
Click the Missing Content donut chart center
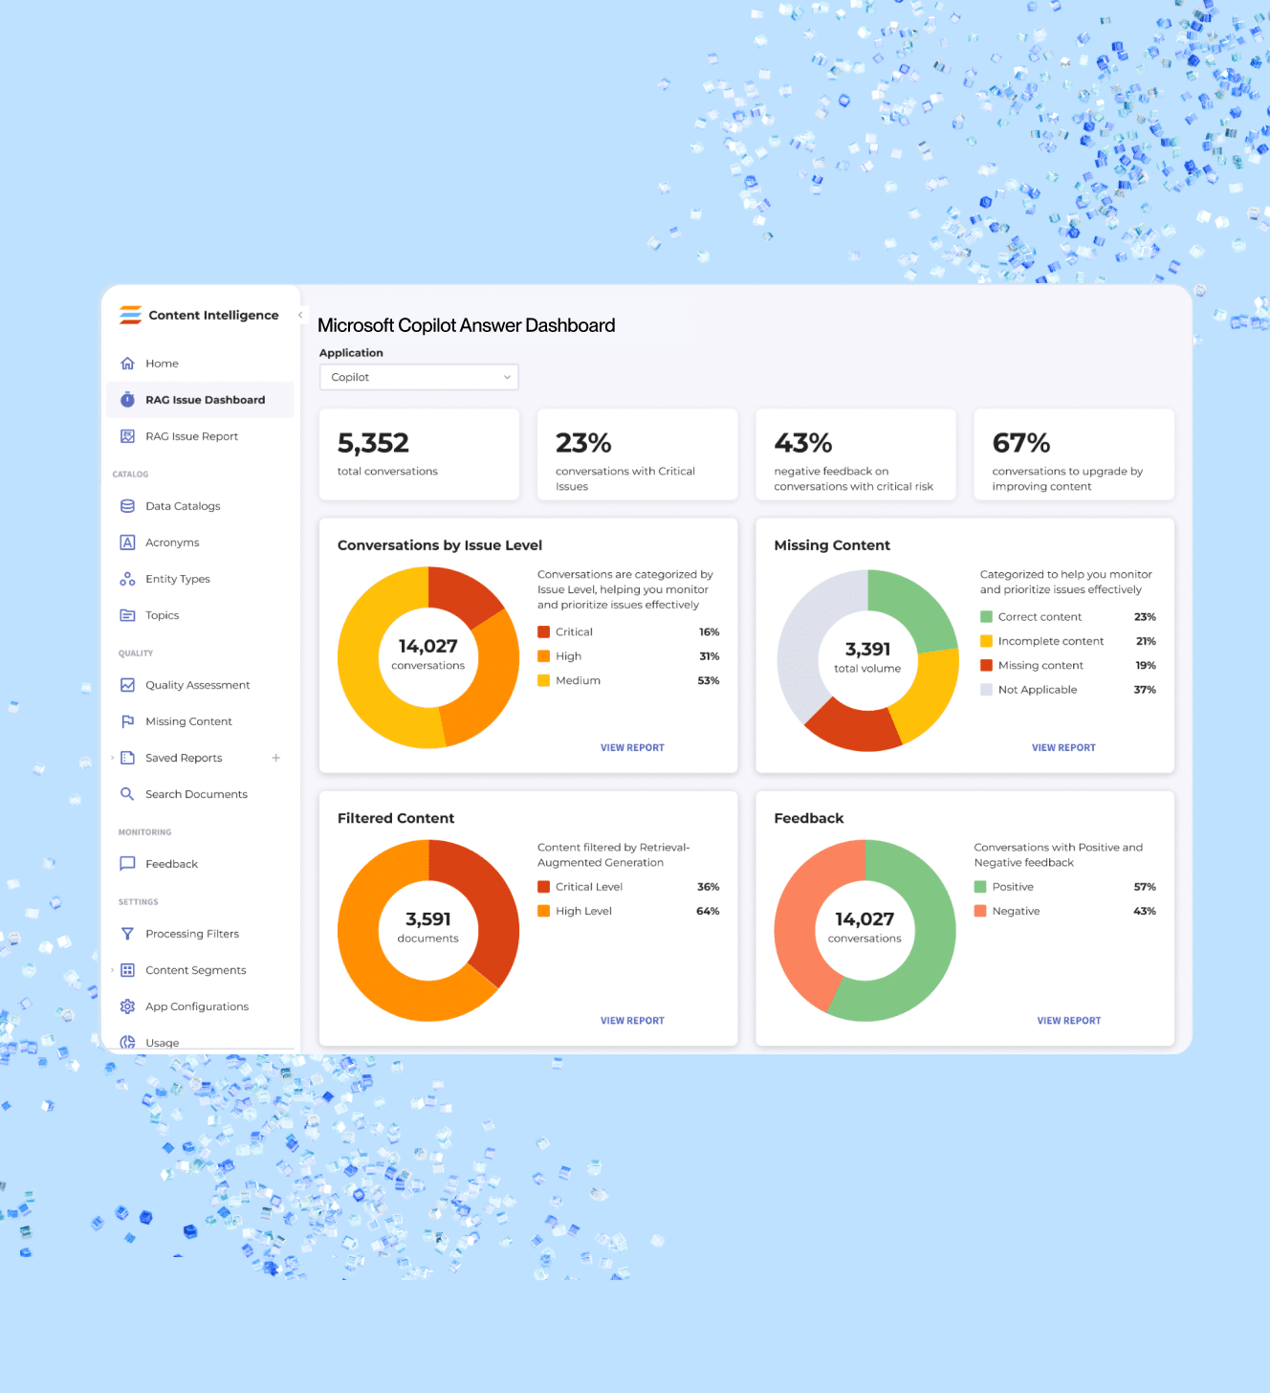(867, 660)
